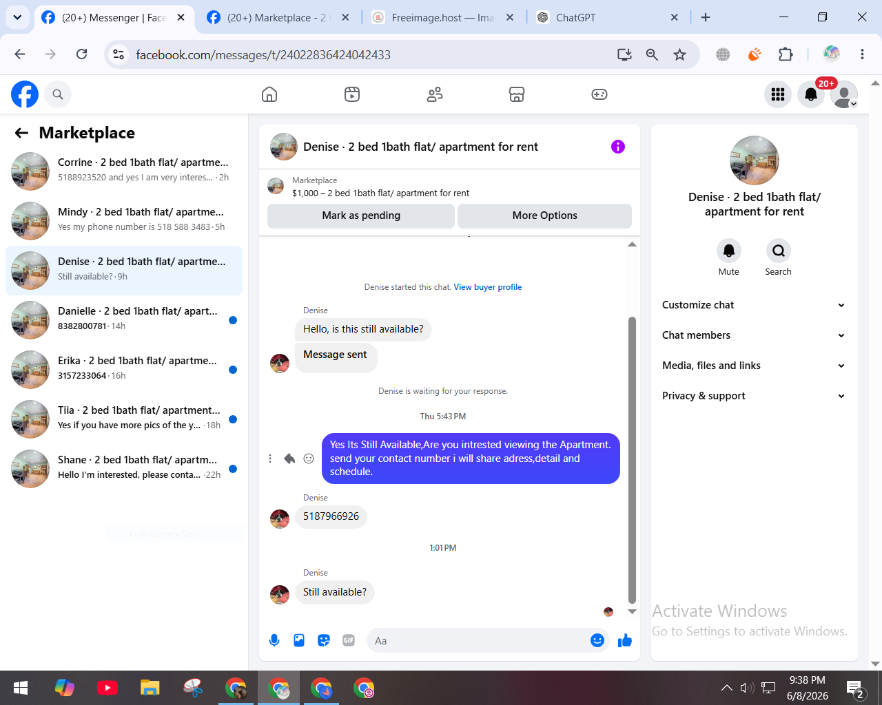
Task: Switch to the Messenger browser tab
Action: [x=113, y=18]
